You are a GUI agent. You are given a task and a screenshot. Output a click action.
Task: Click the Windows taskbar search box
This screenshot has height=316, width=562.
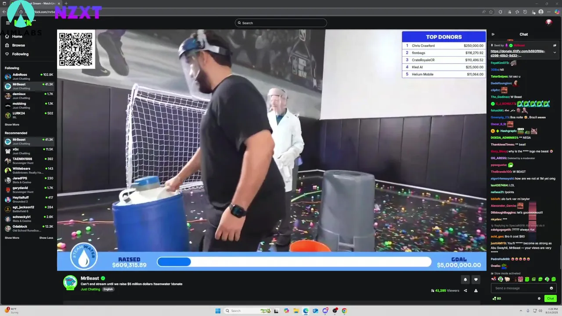[247, 311]
